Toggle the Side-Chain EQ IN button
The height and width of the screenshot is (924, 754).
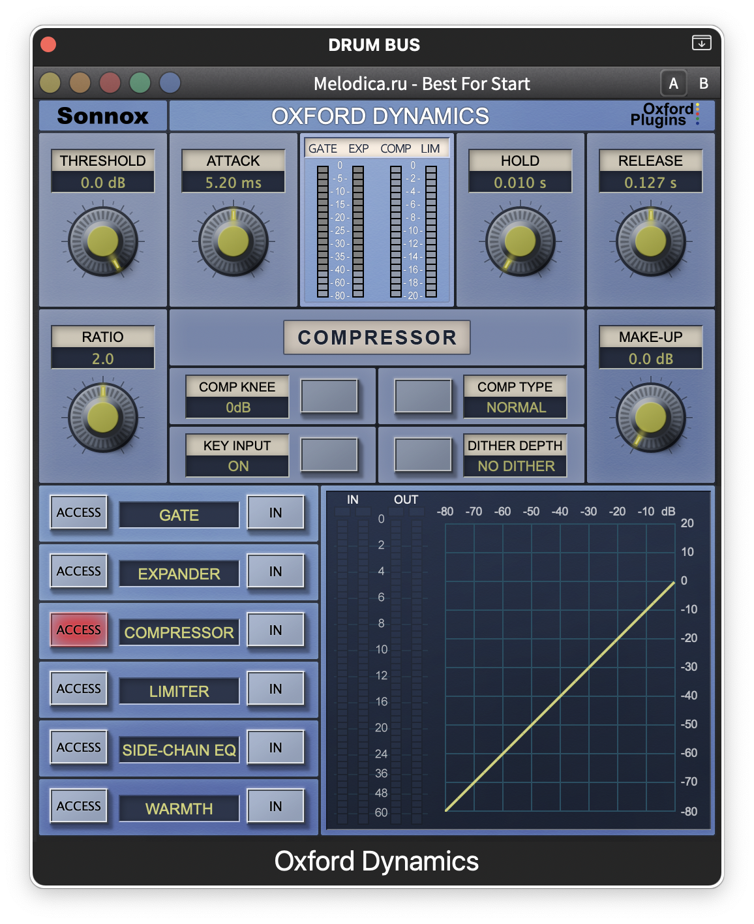coord(276,748)
